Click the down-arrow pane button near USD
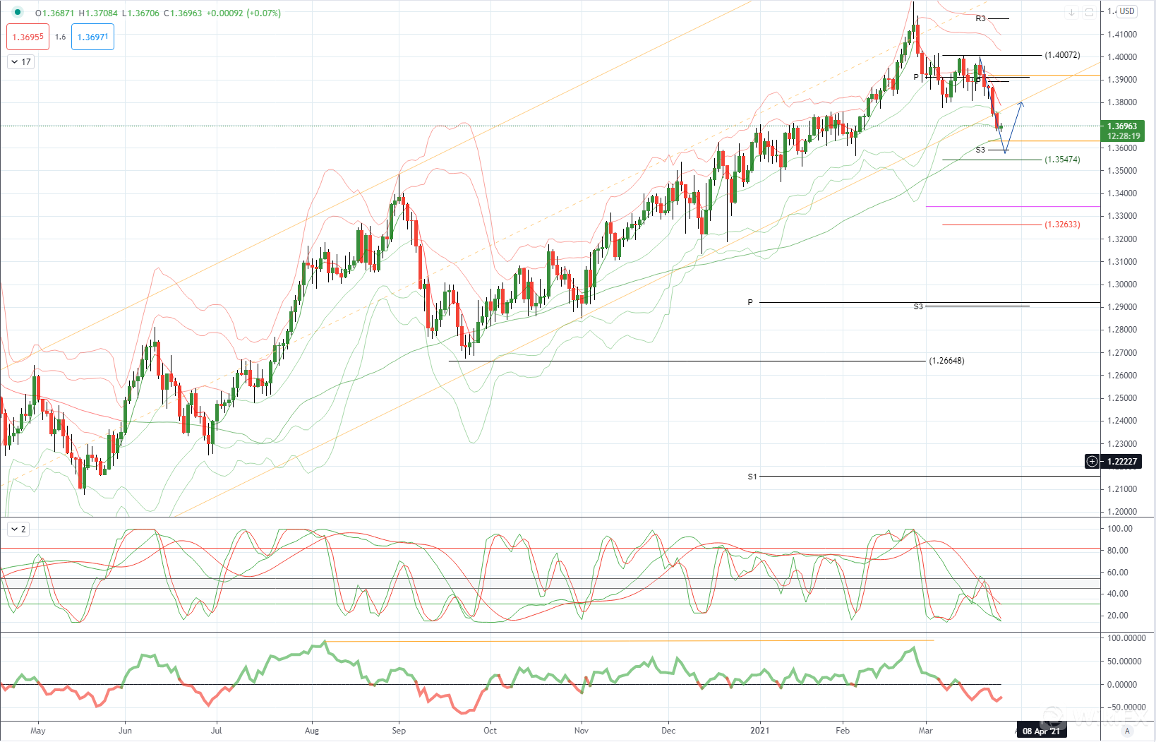This screenshot has height=742, width=1156. tap(1071, 12)
